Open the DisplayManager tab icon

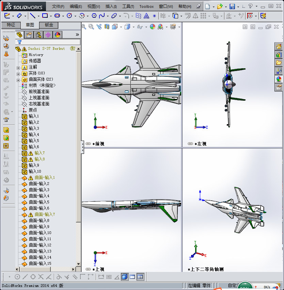coord(58,35)
